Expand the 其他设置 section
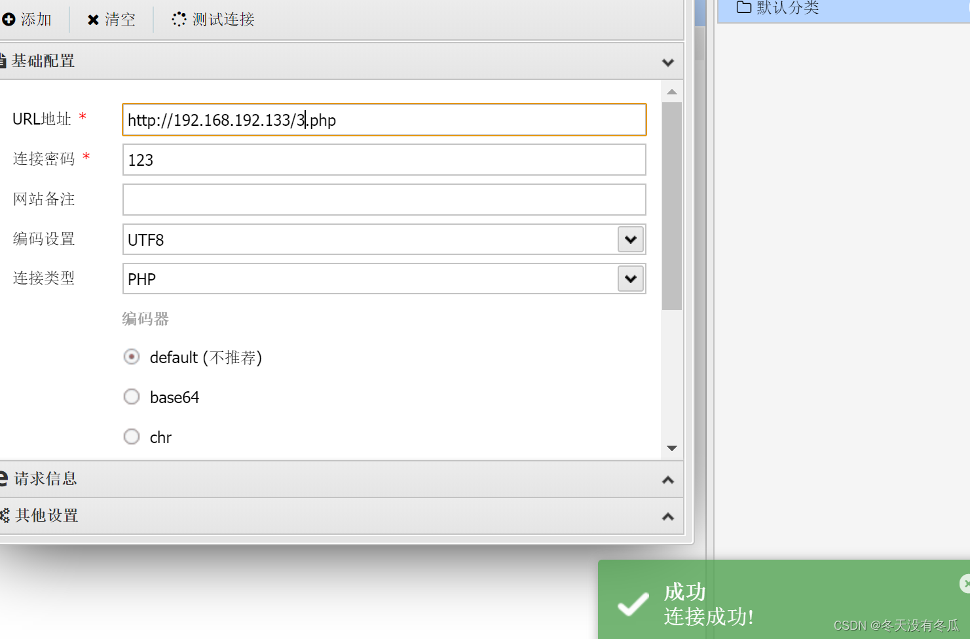Viewport: 970px width, 639px height. (668, 516)
